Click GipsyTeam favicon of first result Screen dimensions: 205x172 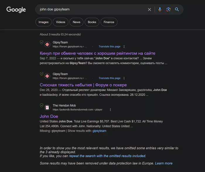click(x=47, y=45)
